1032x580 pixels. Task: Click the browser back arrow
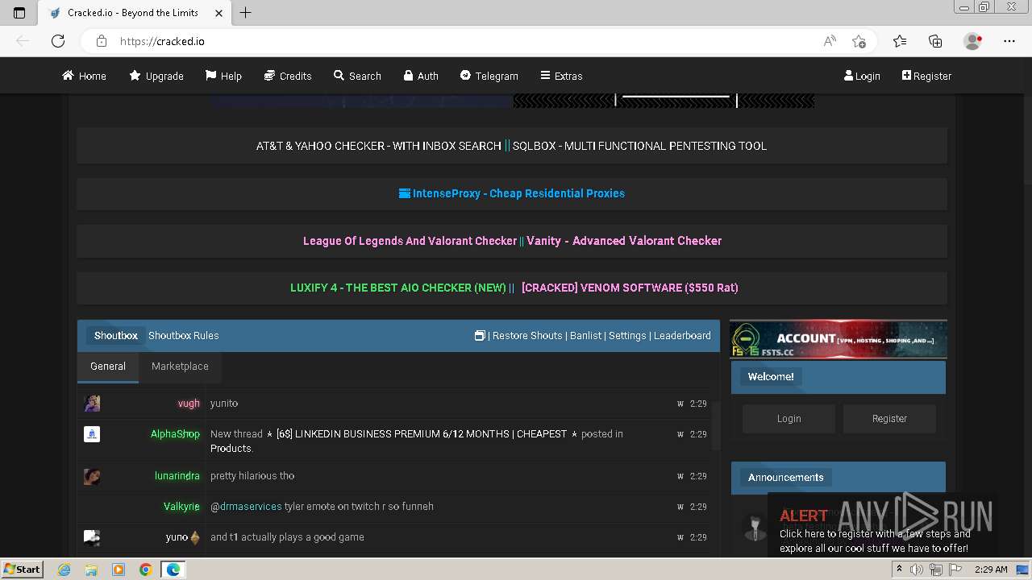pos(23,41)
